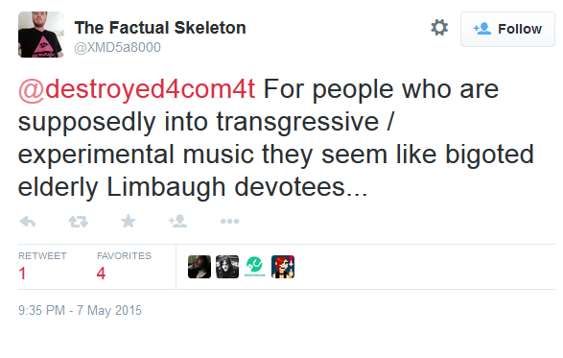This screenshot has height=358, width=563.
Task: Open the @destroyed4com4t mention
Action: click(137, 89)
